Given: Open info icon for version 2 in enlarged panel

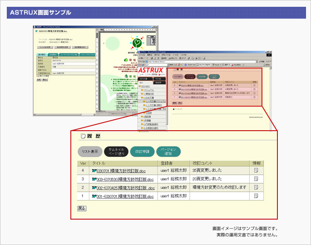Looking at the screenshot, I should coord(256,187).
